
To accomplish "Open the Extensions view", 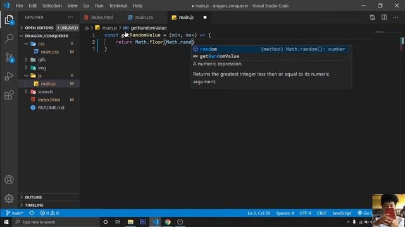I will tap(9, 95).
